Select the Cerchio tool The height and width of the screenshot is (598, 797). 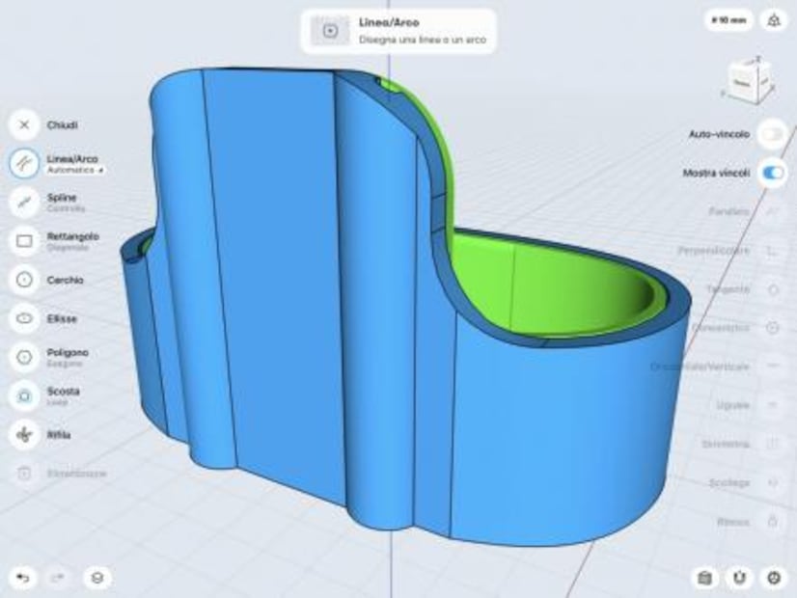point(24,280)
